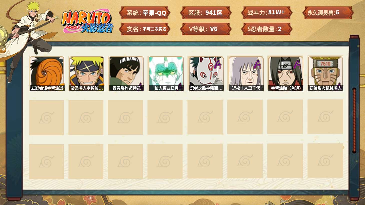The width and height of the screenshot is (365, 205).
Task: Click the 战斗力: 81W+ power badge
Action: point(267,13)
